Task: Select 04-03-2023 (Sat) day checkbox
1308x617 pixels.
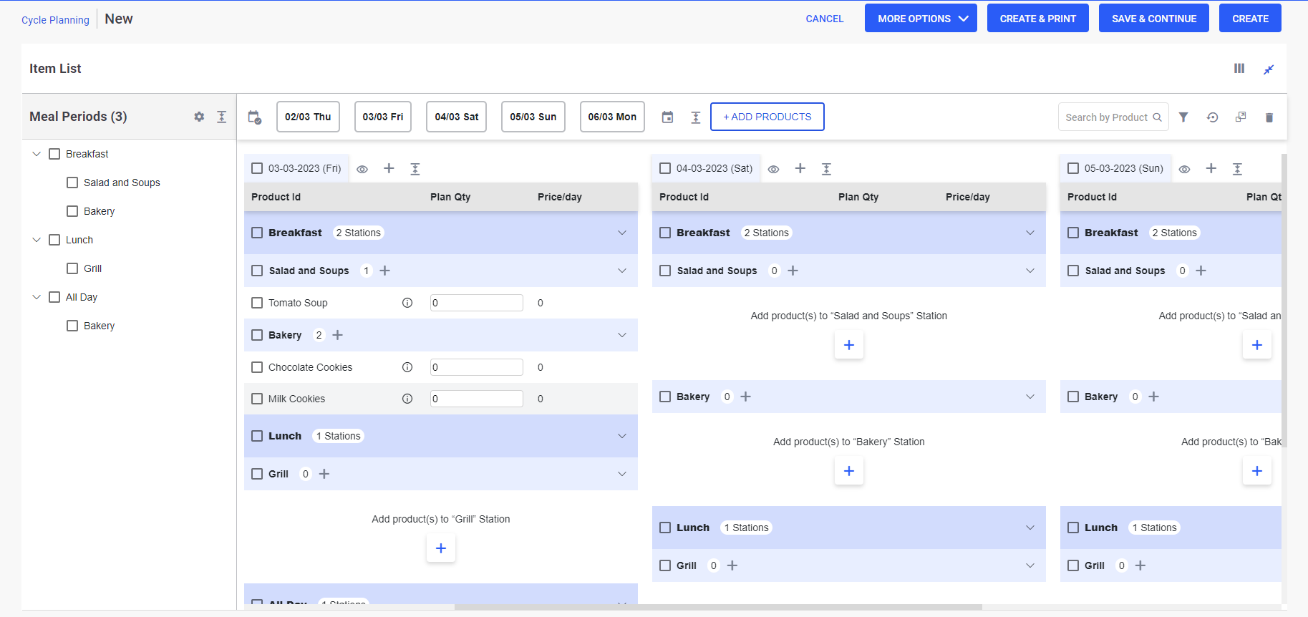Action: pos(665,168)
